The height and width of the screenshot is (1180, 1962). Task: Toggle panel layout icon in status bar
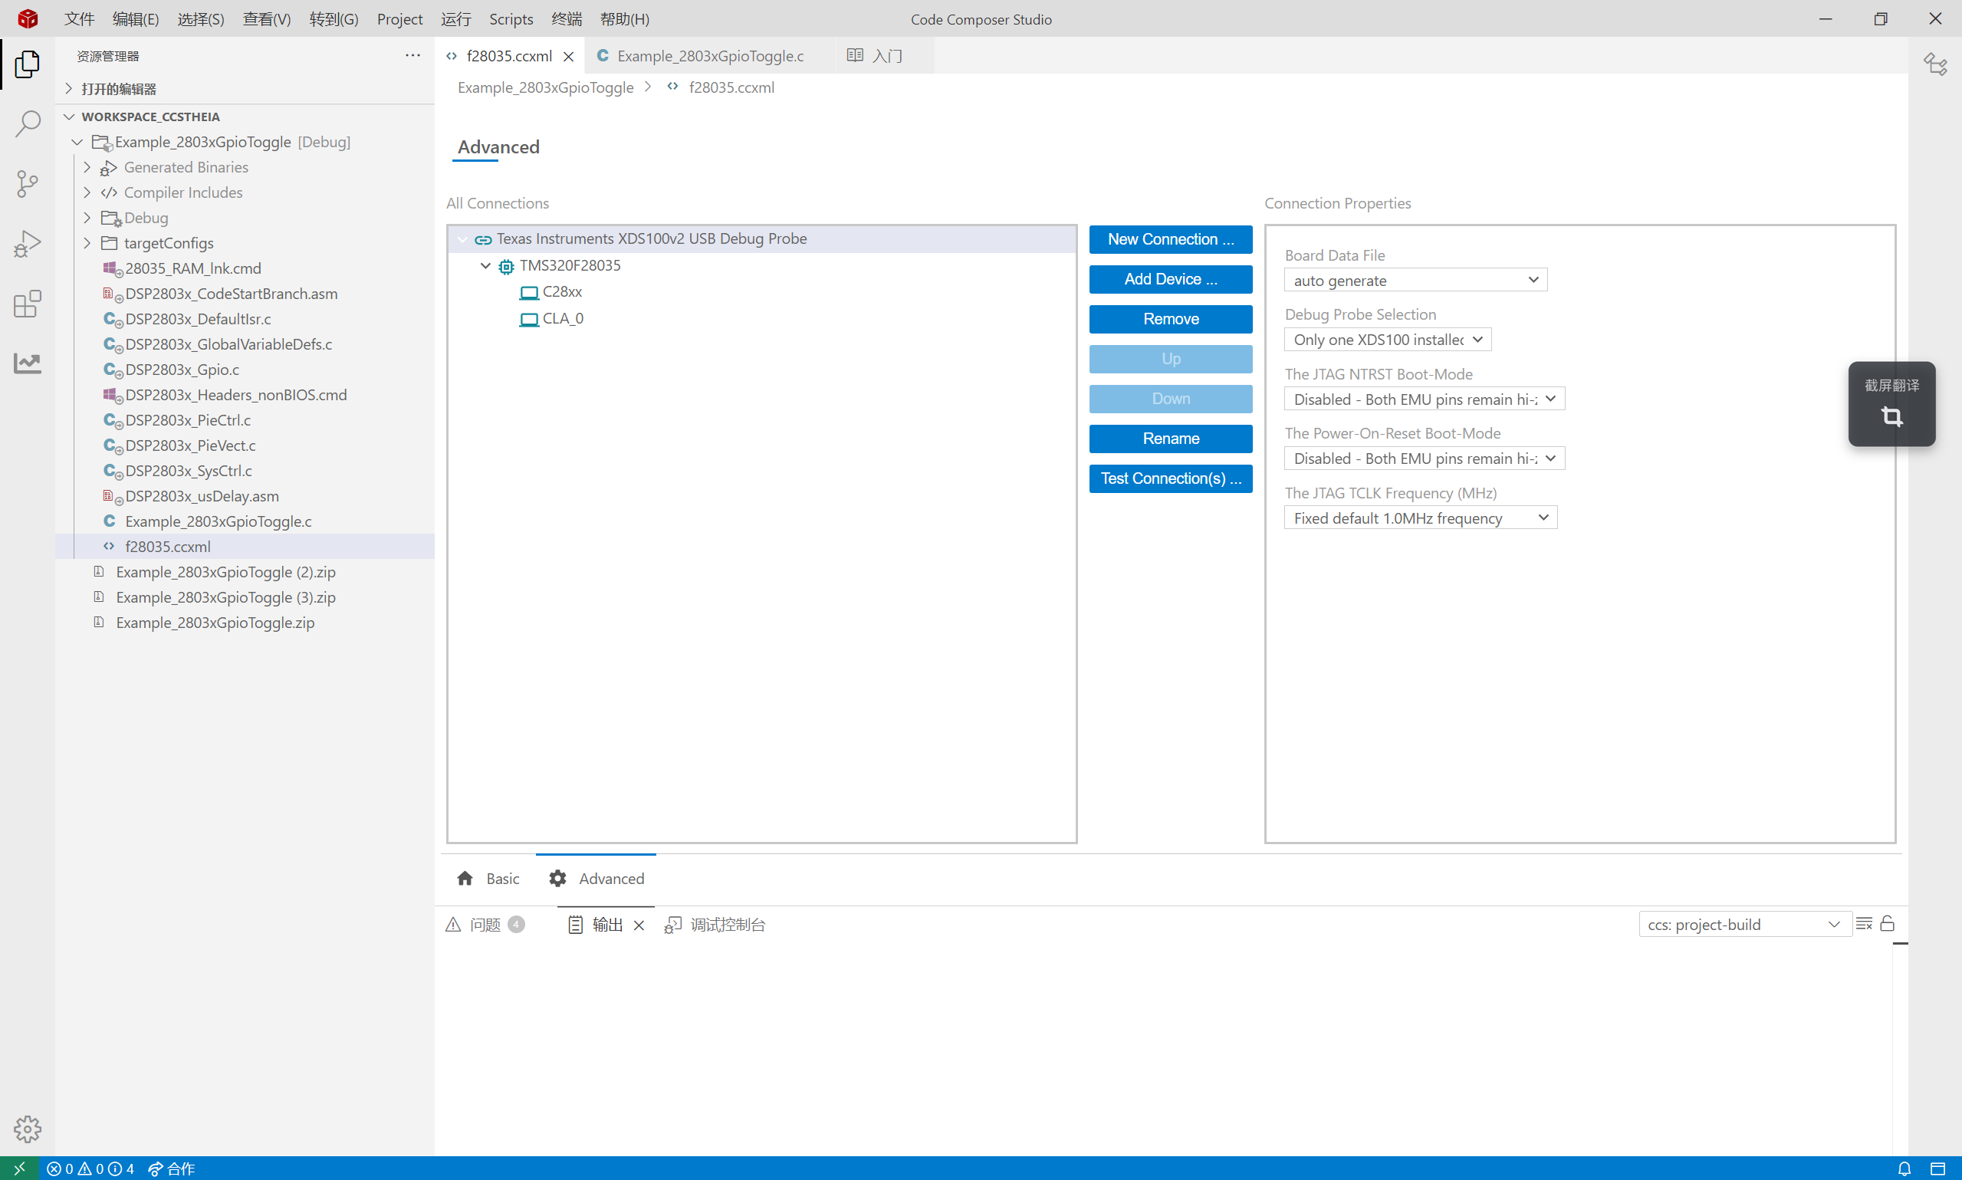[1938, 1168]
